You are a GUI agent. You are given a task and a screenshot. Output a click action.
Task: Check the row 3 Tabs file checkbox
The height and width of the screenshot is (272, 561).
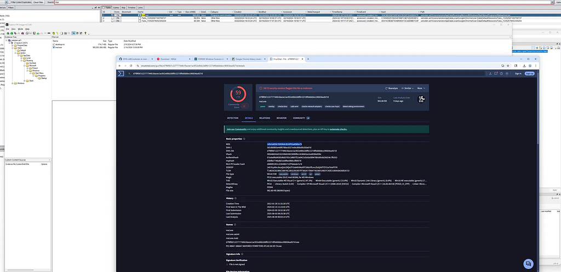click(x=112, y=21)
